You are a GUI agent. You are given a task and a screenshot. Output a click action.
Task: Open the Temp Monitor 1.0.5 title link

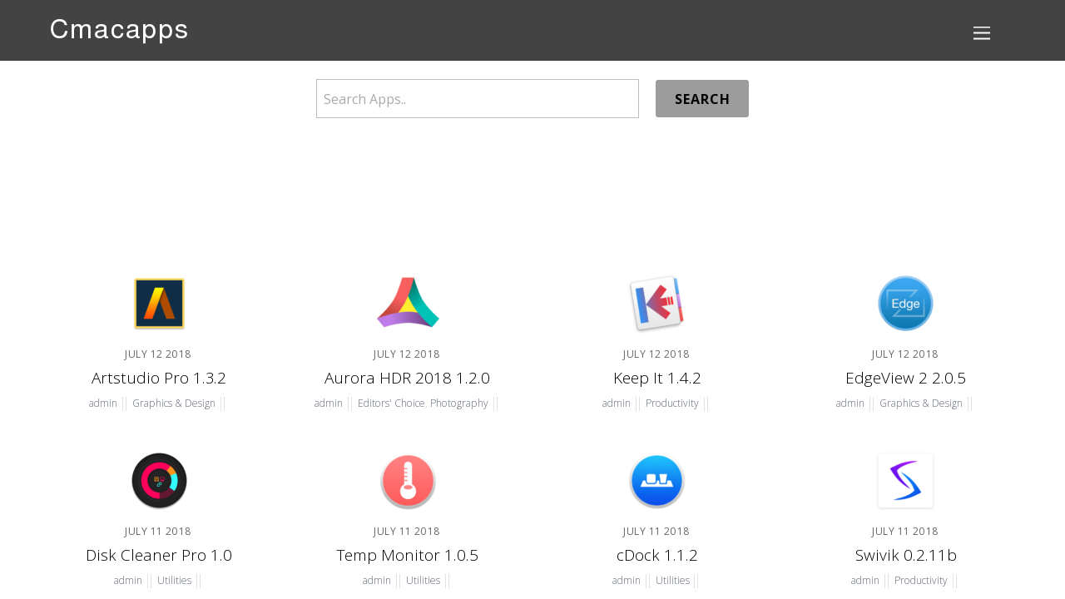407,555
